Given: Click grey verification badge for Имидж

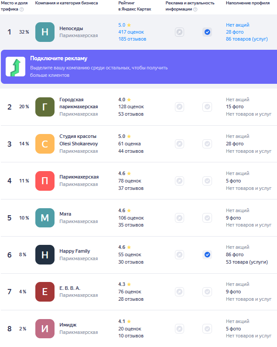Looking at the screenshot, I should click(x=207, y=329).
